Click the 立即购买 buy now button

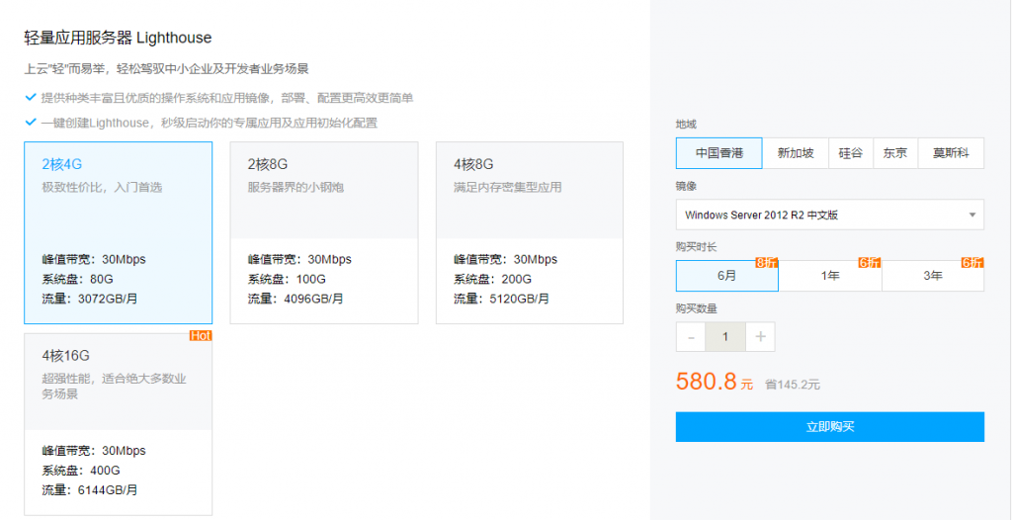point(830,427)
